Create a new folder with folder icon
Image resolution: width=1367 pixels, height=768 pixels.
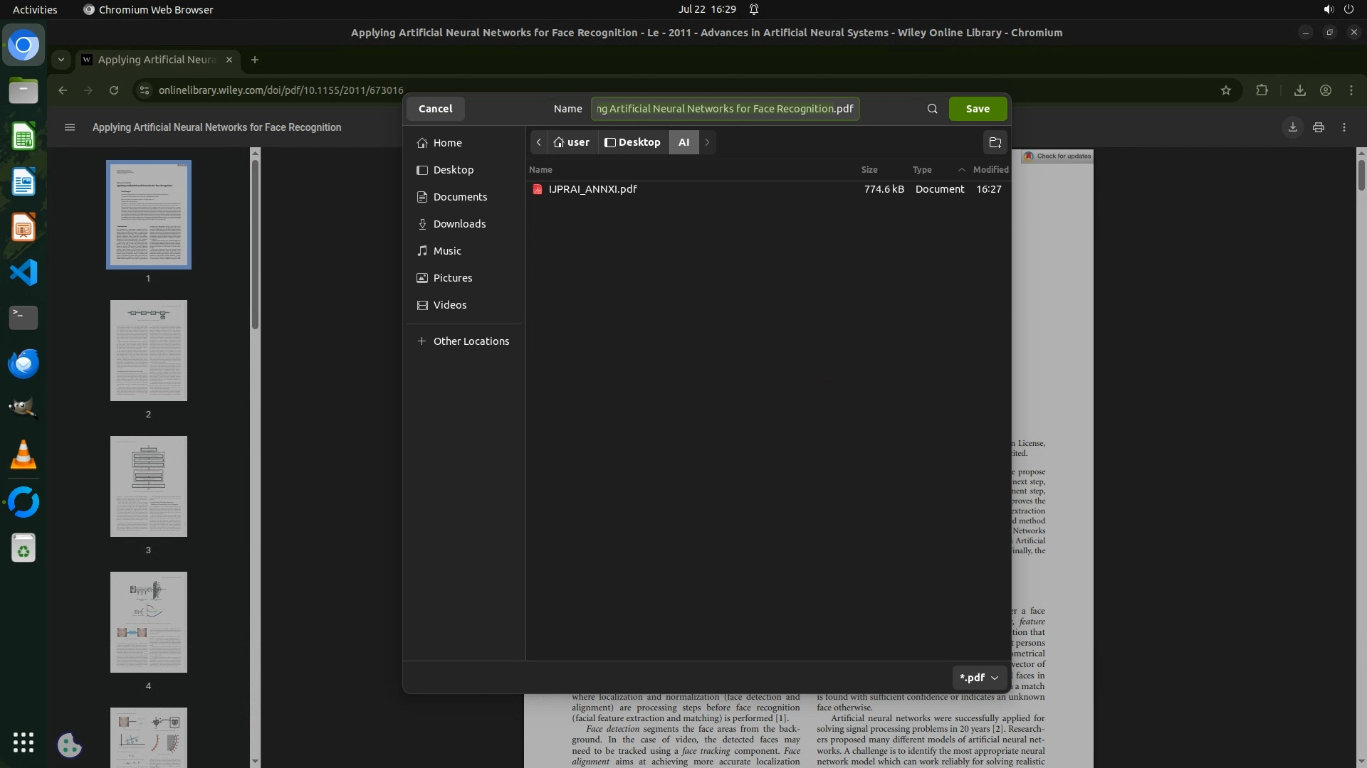pyautogui.click(x=995, y=142)
